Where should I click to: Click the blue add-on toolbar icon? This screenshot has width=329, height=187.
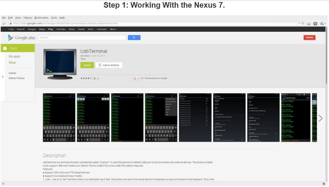pos(321,24)
